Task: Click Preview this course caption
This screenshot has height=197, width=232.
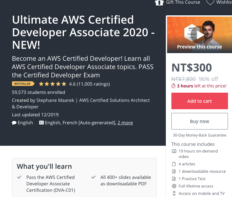Action: coord(199,47)
